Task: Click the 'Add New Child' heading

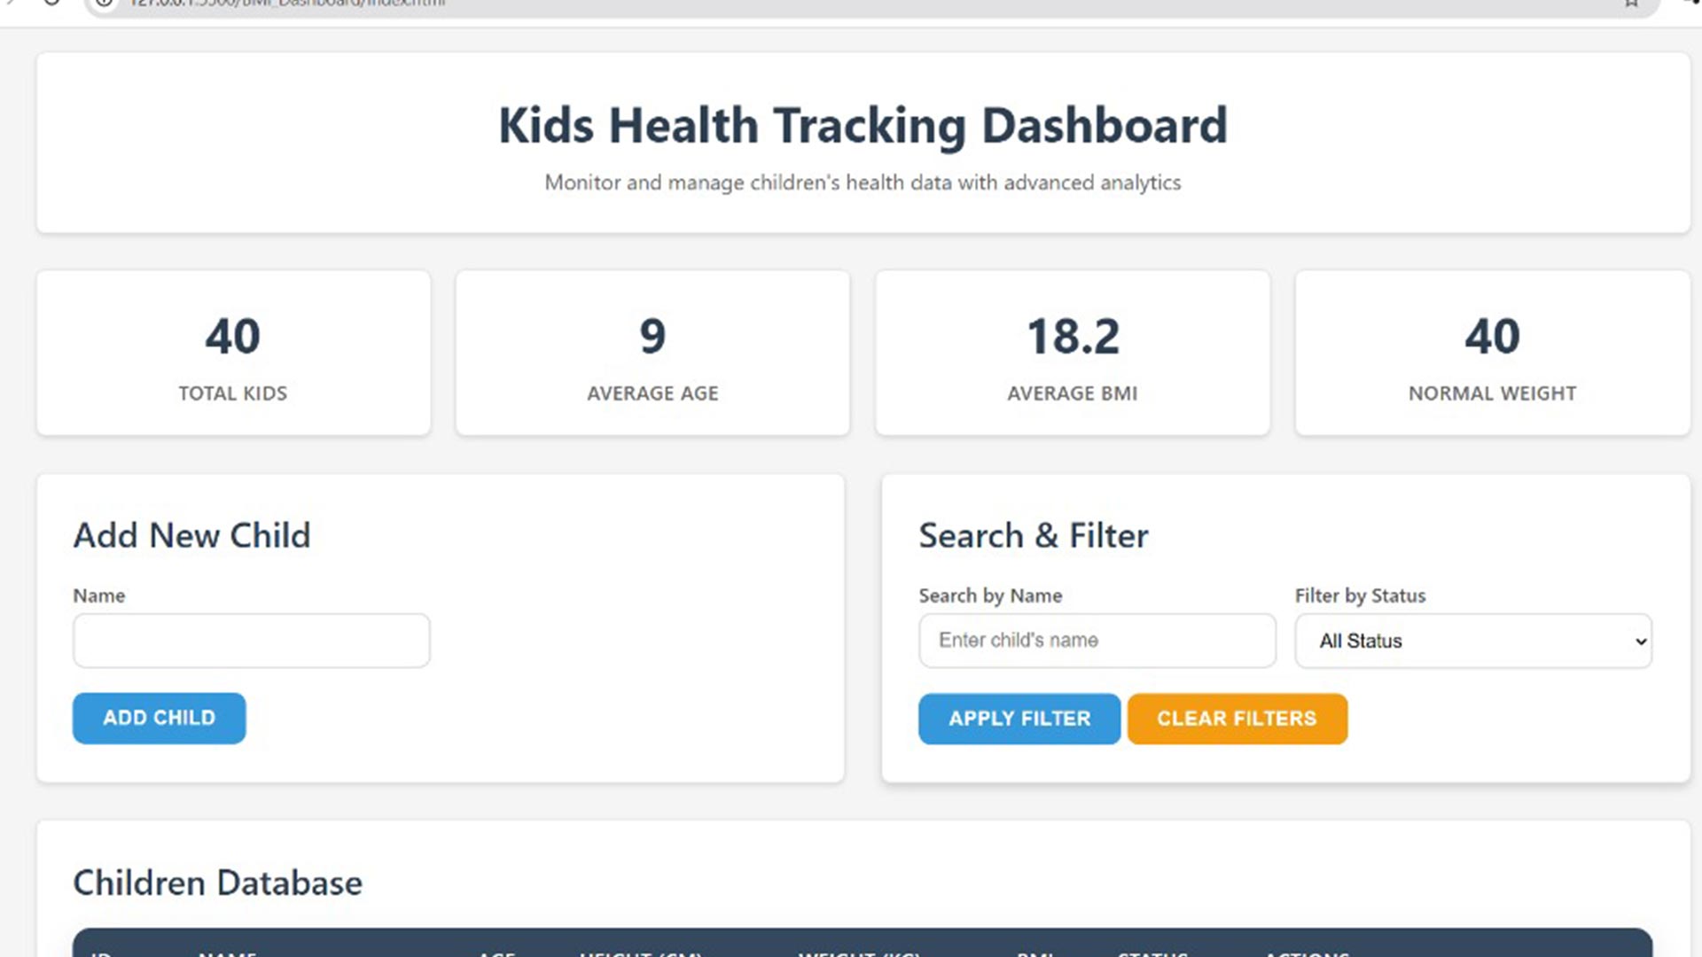Action: (x=191, y=535)
